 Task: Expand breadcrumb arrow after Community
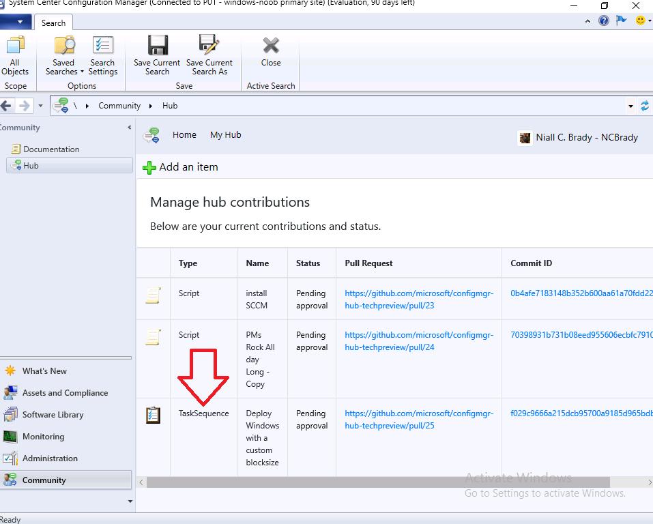coord(151,106)
